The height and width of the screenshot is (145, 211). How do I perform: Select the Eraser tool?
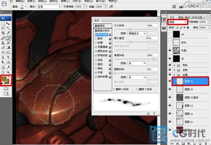(3, 48)
